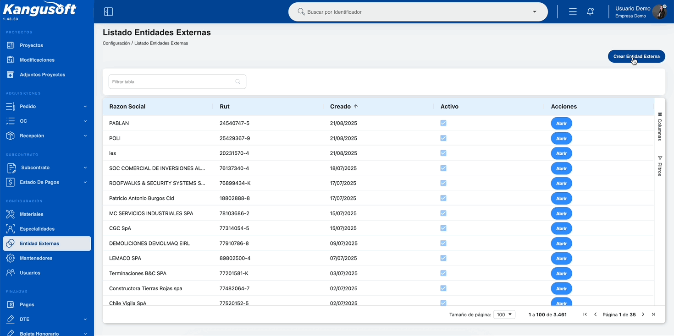Toggle the Activo checkbox for CGC SpA
The image size is (674, 336).
(x=443, y=228)
